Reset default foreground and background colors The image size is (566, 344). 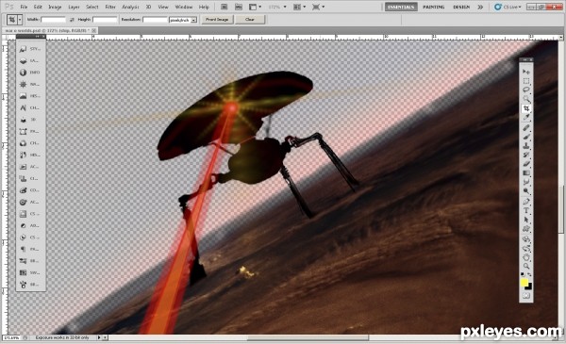[x=523, y=275]
